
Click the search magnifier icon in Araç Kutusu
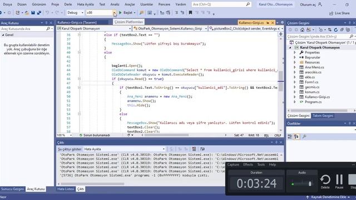[48, 29]
